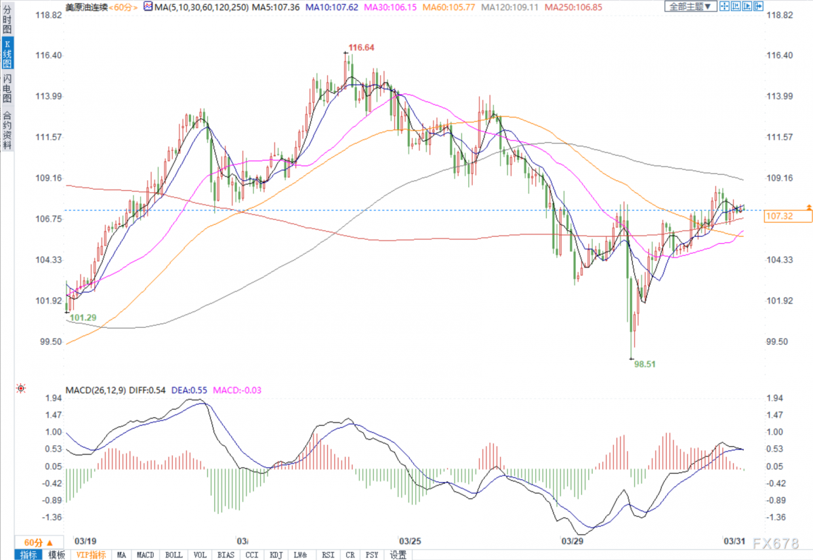The image size is (813, 560).
Task: Click the chart range measurement icon
Action: click(x=737, y=7)
